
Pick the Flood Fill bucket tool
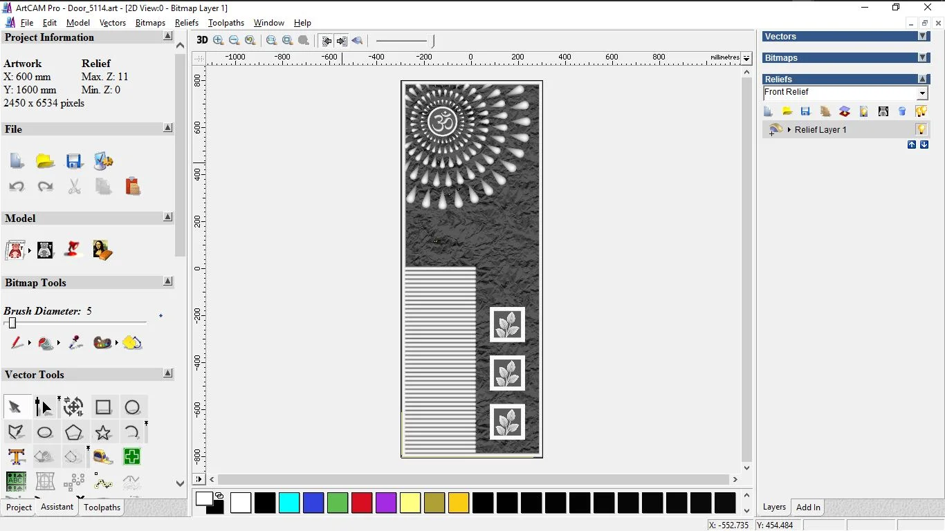(46, 342)
